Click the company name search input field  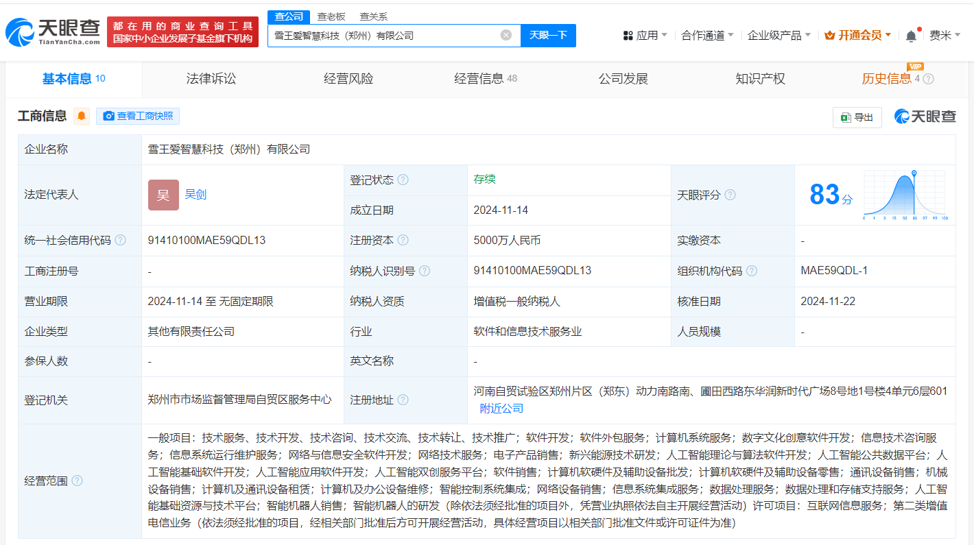coord(384,35)
